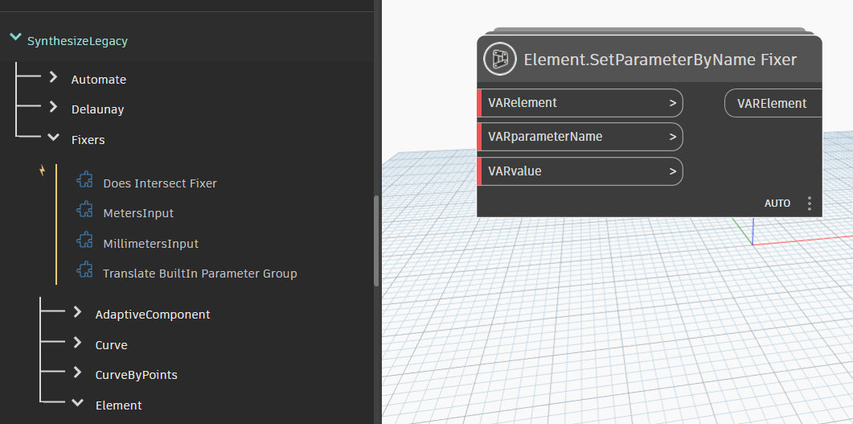This screenshot has width=853, height=424.
Task: Expand the CurveByPoints group
Action: pyautogui.click(x=76, y=373)
